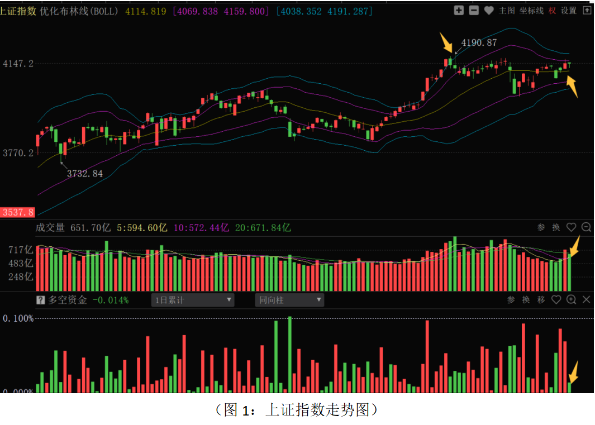
Task: Click the plus zoom button in main chart toolbar
Action: point(459,10)
